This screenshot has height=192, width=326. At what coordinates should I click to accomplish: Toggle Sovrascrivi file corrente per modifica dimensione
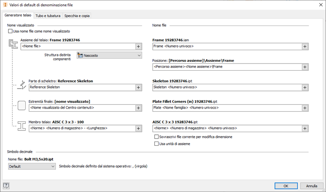tap(156, 137)
